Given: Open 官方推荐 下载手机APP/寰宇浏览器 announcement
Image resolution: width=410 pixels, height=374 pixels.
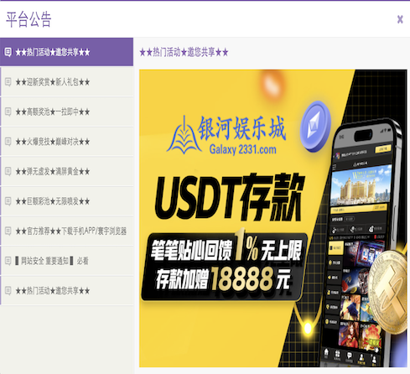Looking at the screenshot, I should point(66,231).
